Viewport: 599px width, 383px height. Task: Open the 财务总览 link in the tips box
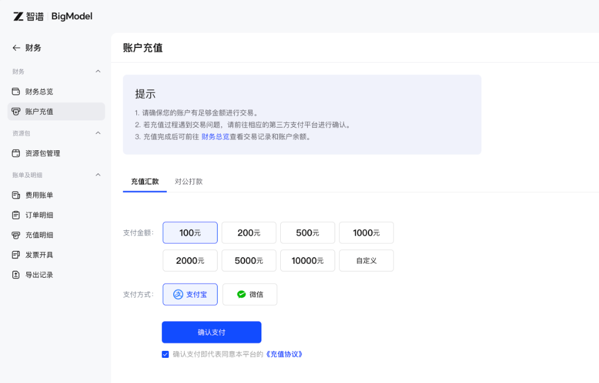(215, 137)
